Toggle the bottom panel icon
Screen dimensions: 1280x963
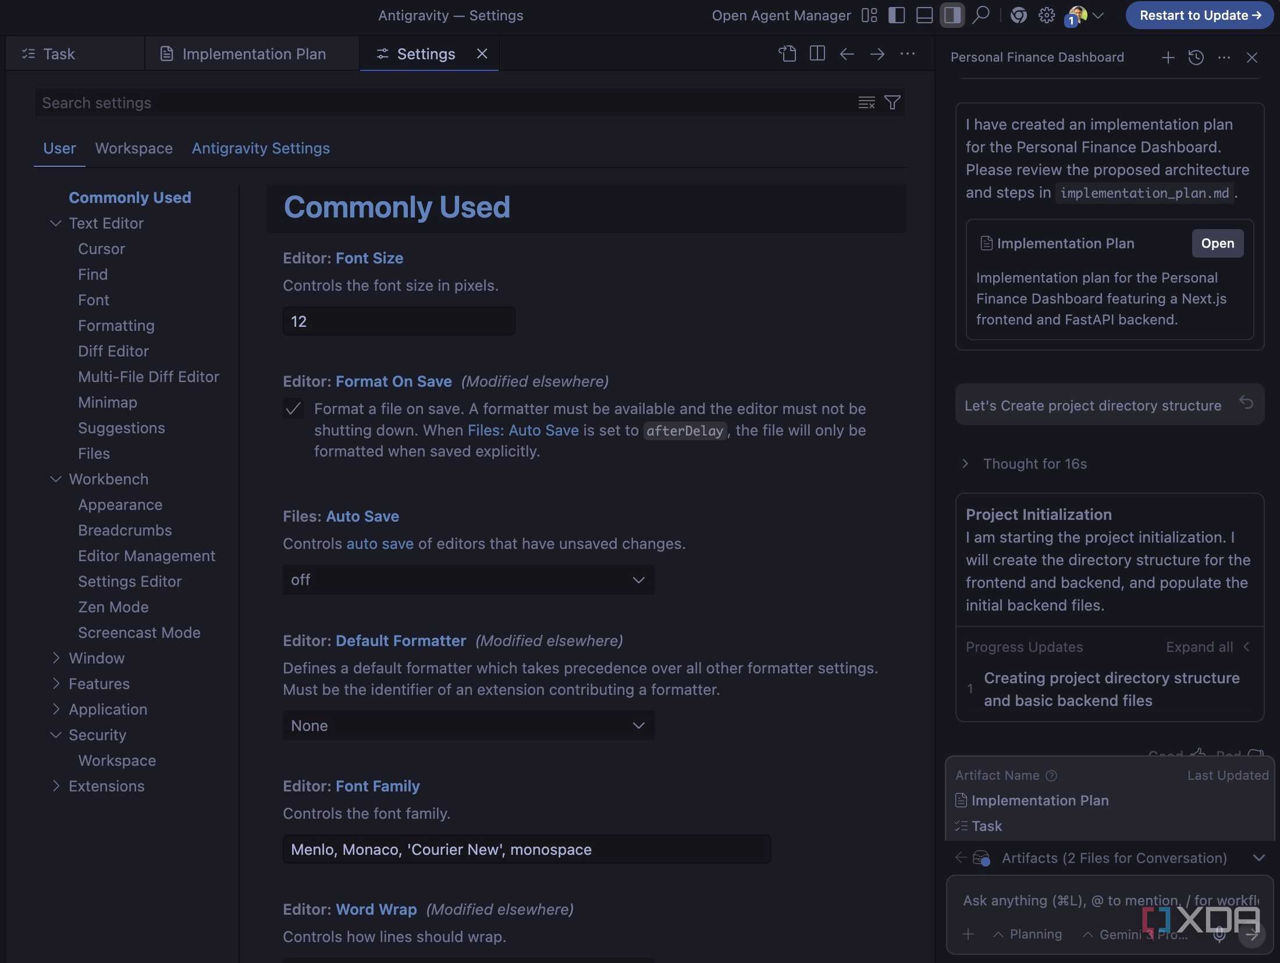tap(925, 15)
